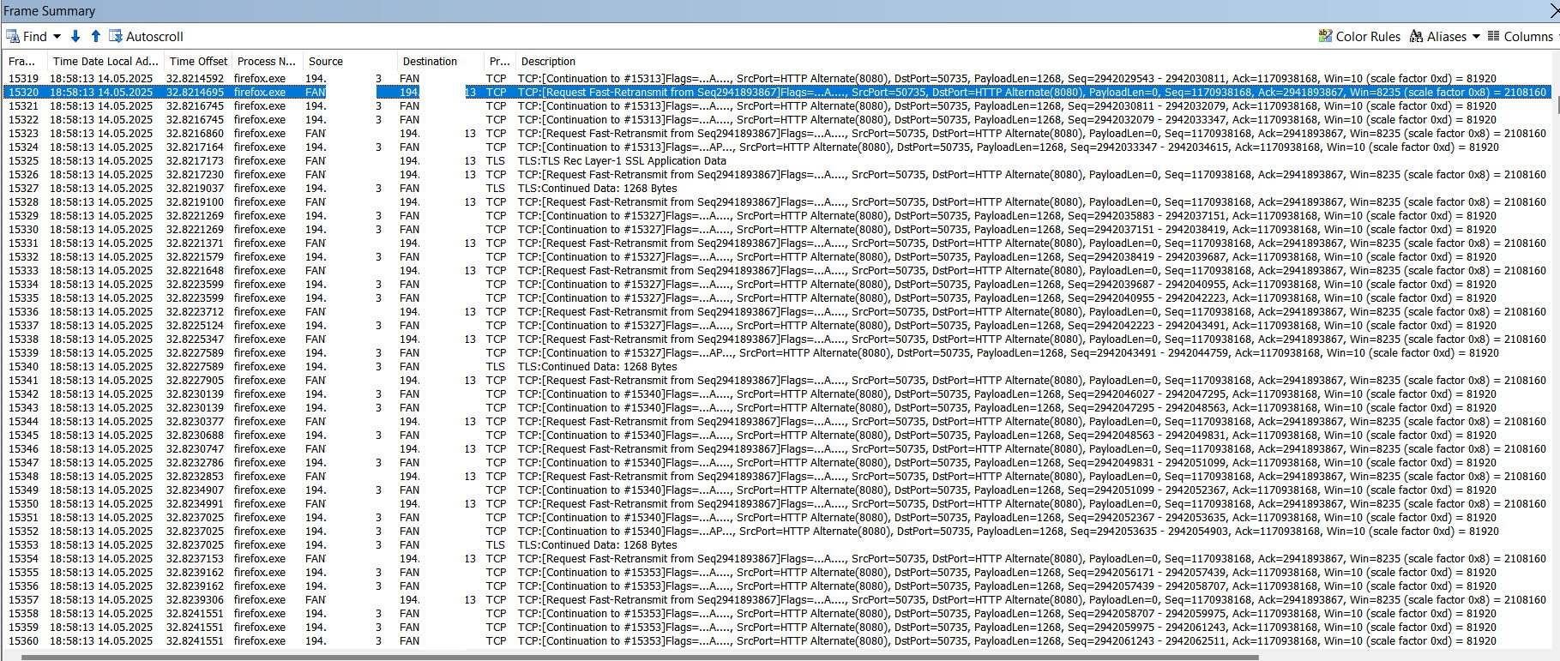
Task: Select frame number 15327
Action: click(23, 189)
